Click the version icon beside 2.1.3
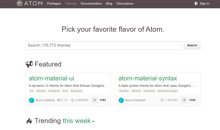220x130 pixels. click(58, 100)
